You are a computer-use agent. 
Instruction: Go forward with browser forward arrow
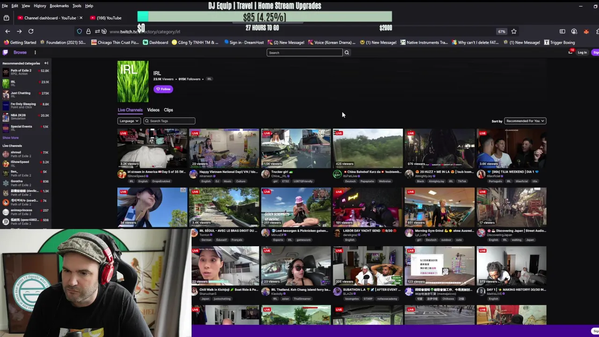[x=19, y=31]
